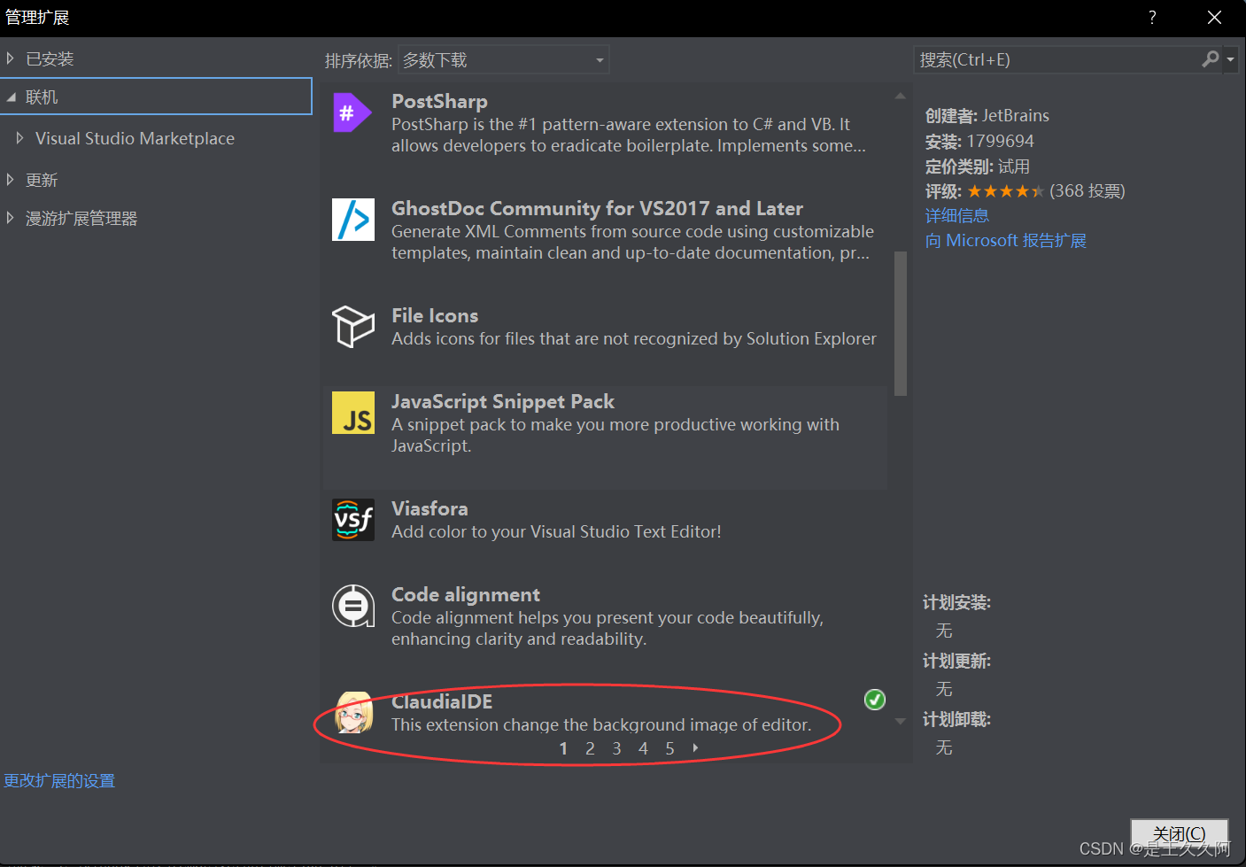The width and height of the screenshot is (1246, 867).
Task: Expand the 已安装 tree node
Action: tap(11, 58)
